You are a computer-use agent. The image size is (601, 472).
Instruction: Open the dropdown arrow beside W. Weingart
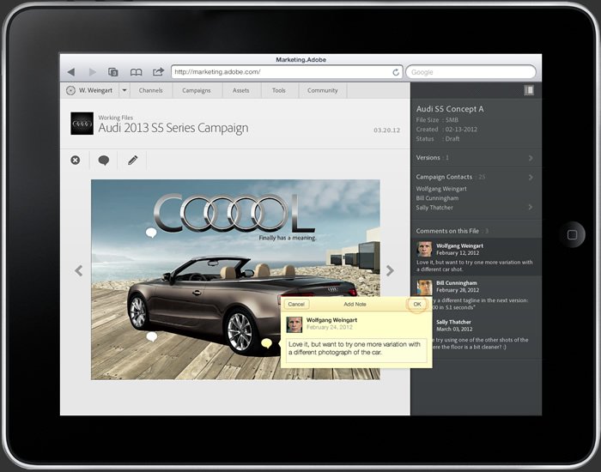[x=124, y=90]
